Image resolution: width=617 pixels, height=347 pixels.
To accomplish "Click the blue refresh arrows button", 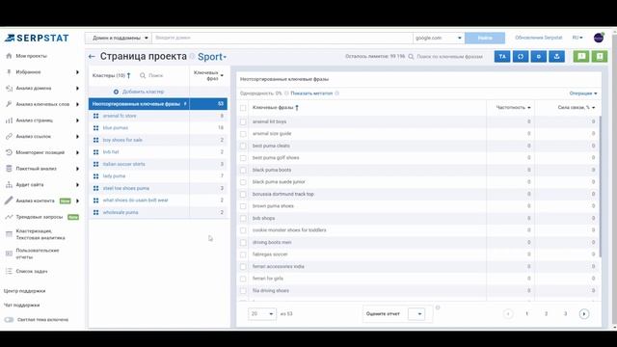I will click(521, 56).
